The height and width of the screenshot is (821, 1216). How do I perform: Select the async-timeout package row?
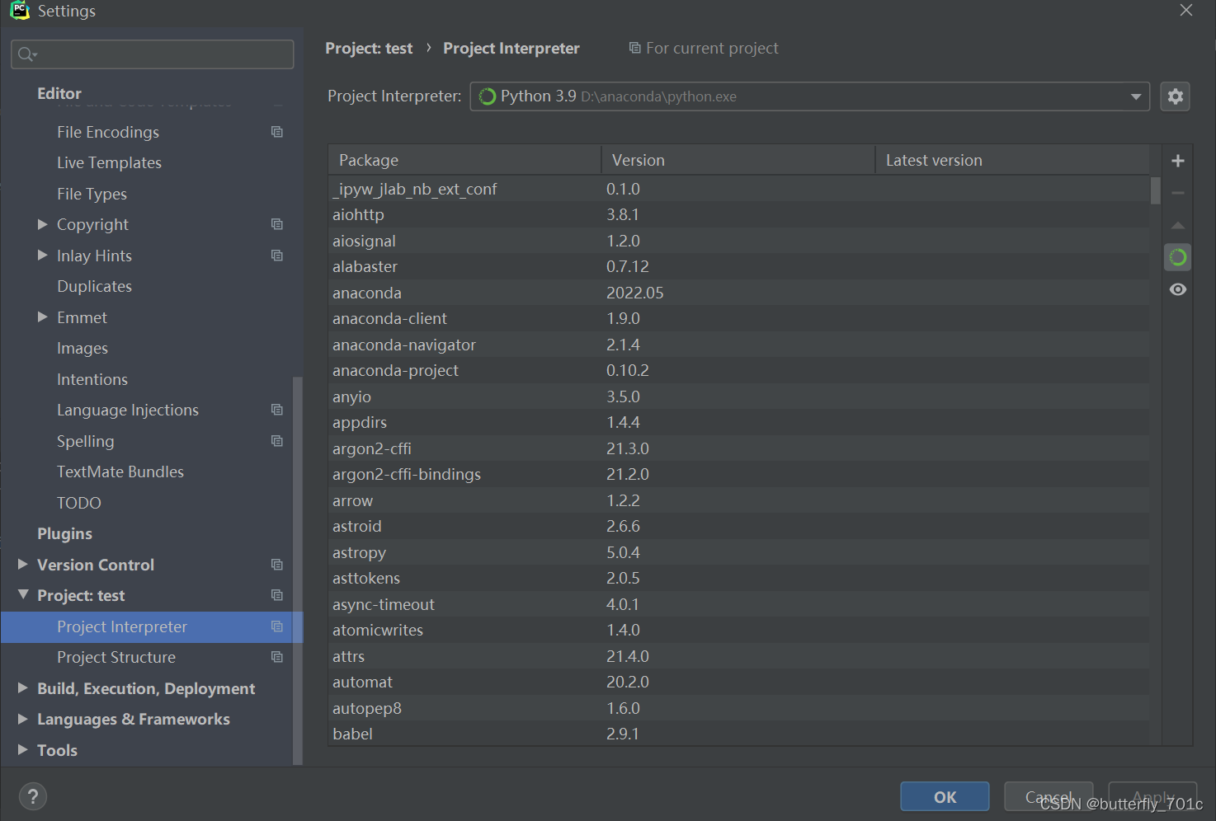point(738,604)
